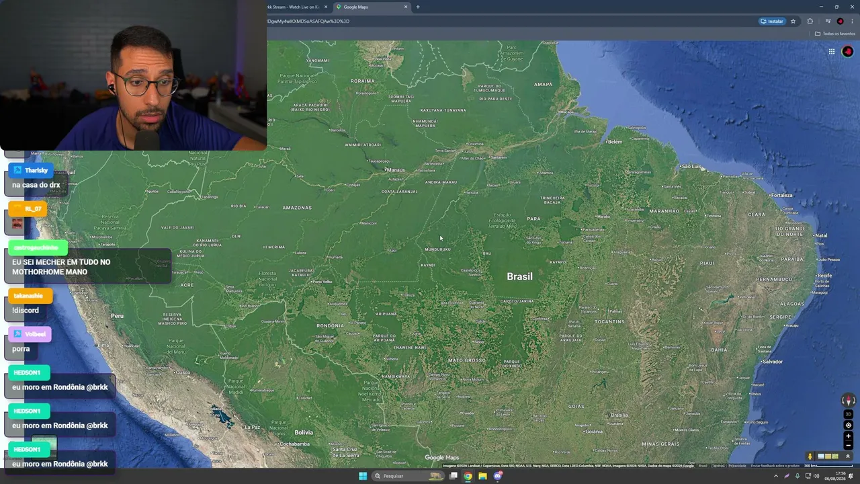Select the third map type thumbnail
The height and width of the screenshot is (484, 860).
click(835, 456)
